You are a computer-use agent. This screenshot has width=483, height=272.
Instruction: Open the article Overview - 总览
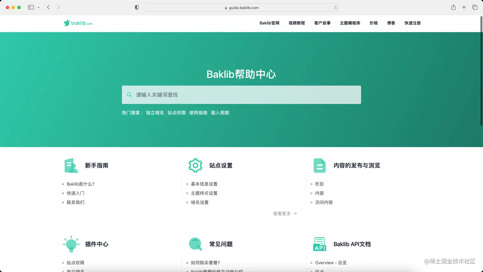coord(331,263)
